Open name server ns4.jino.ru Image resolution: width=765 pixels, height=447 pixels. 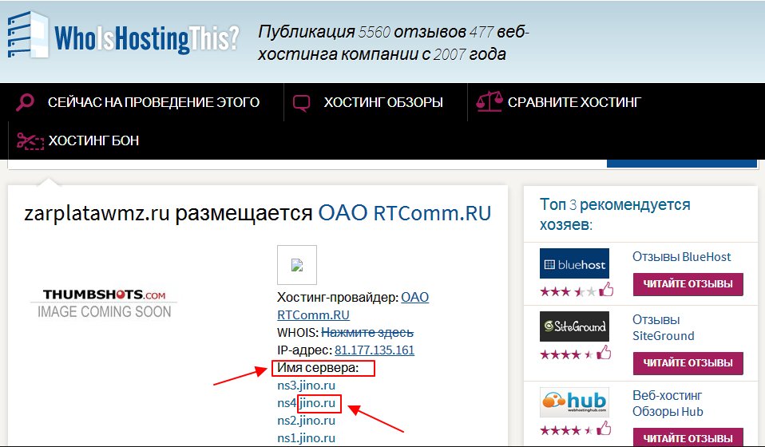pyautogui.click(x=306, y=403)
